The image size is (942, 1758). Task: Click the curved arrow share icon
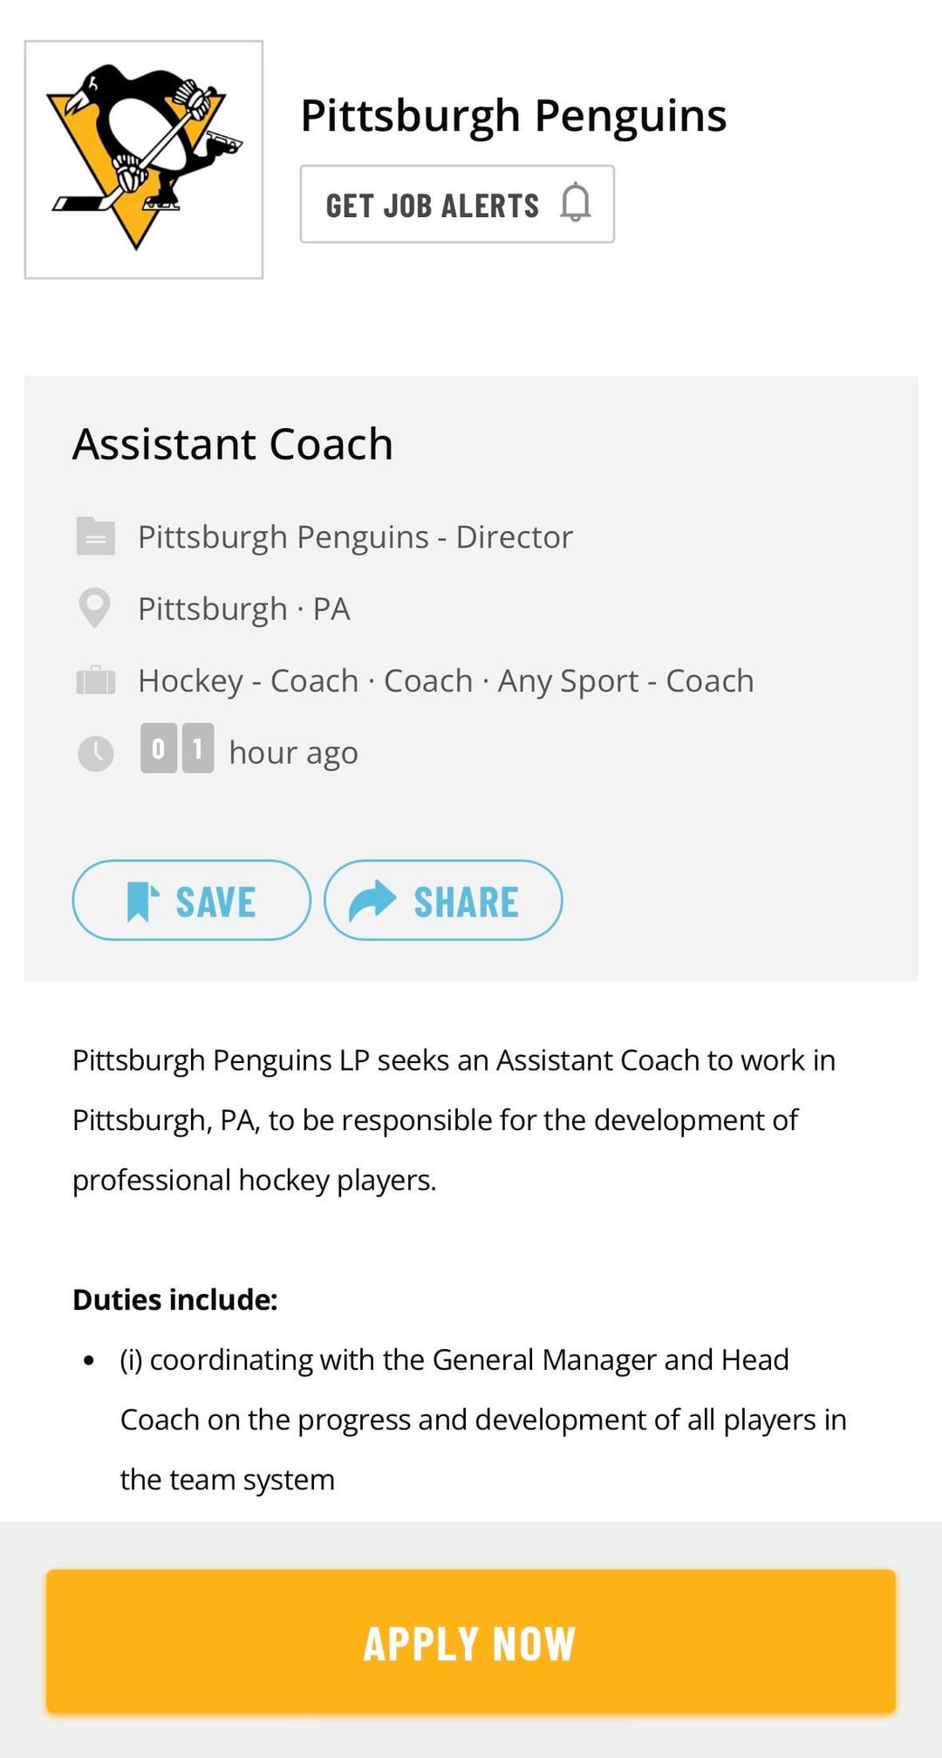(x=372, y=901)
